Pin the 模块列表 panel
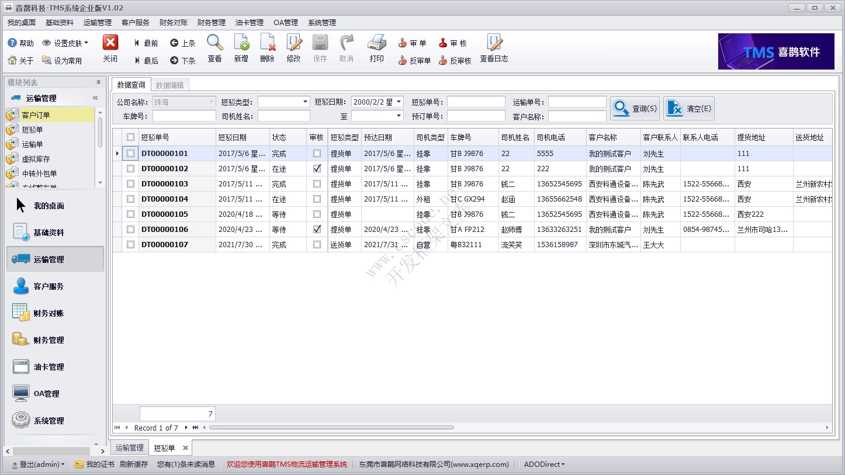 tap(98, 82)
